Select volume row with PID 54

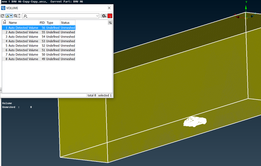[x=39, y=37]
